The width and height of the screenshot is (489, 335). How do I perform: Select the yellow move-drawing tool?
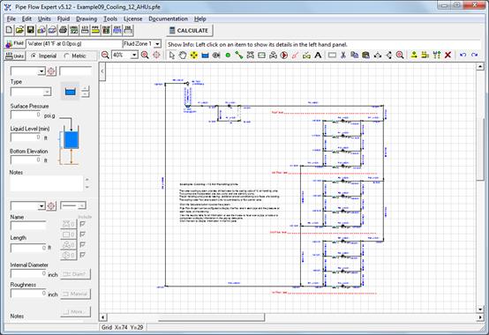click(x=193, y=56)
